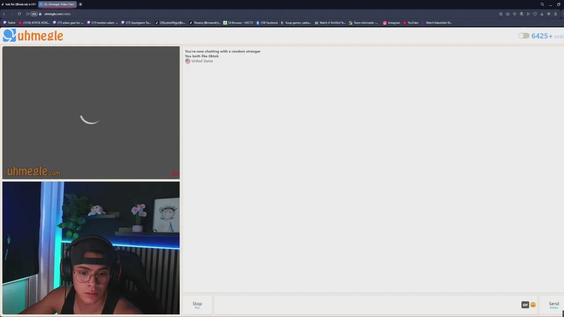Toggle the switch next to online count
564x317 pixels.
[x=523, y=36]
